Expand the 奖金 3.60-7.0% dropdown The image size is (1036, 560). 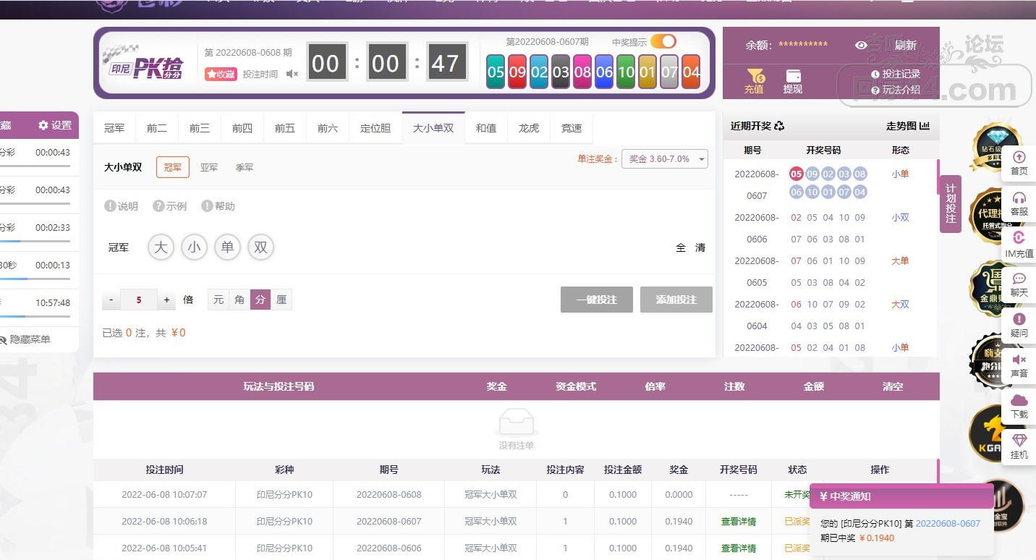point(664,159)
